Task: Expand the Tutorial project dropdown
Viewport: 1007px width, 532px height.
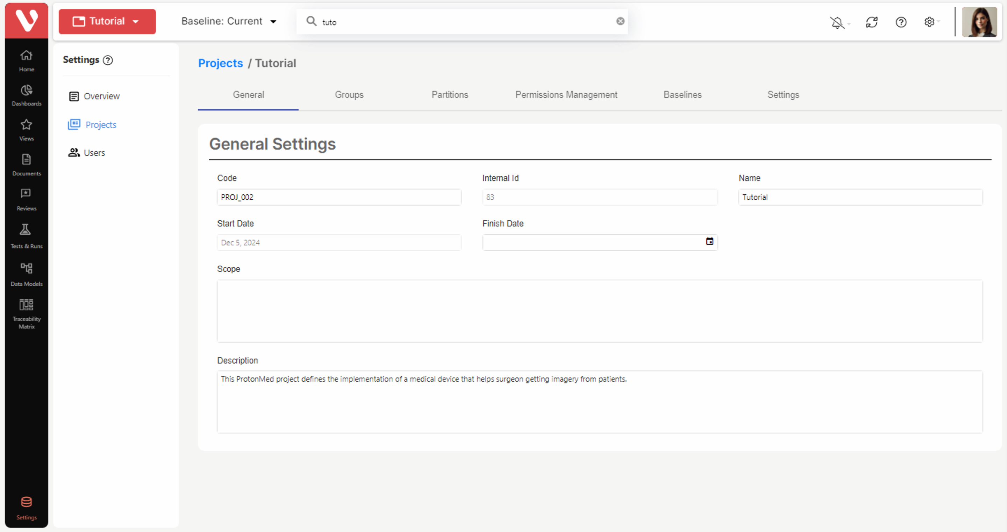Action: [107, 22]
